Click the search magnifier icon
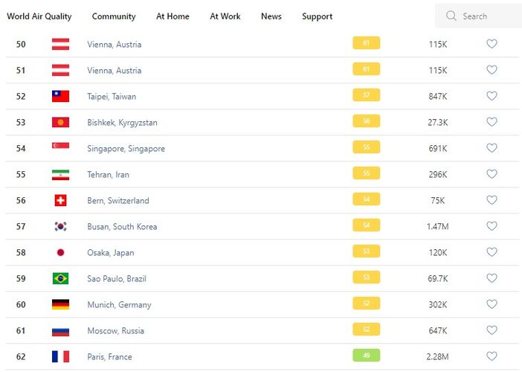 [x=451, y=16]
